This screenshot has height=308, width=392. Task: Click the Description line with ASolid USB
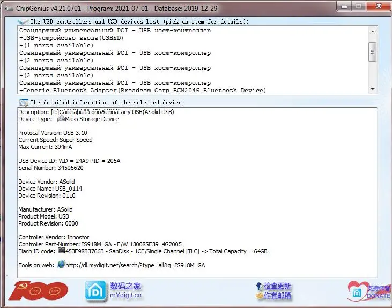(96, 112)
